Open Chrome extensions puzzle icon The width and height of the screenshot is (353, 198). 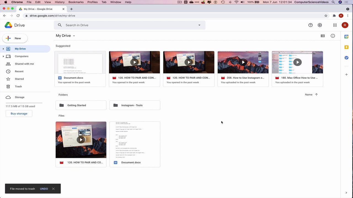coord(334,16)
